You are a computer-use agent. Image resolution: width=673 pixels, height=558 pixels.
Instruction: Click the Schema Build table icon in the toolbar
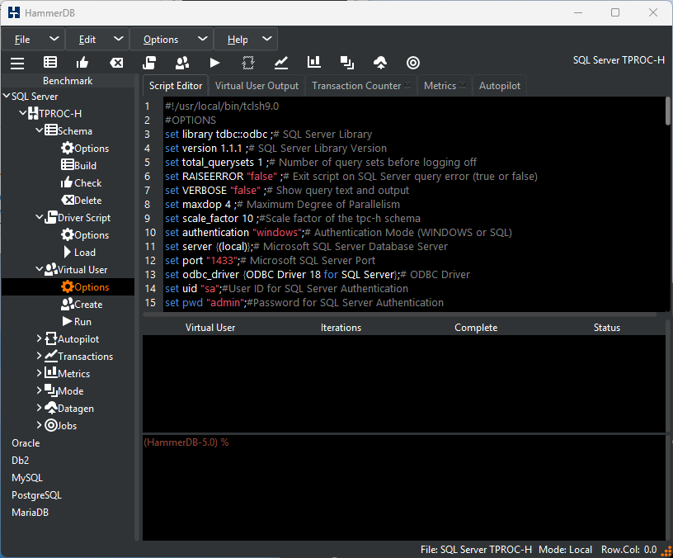click(x=50, y=62)
